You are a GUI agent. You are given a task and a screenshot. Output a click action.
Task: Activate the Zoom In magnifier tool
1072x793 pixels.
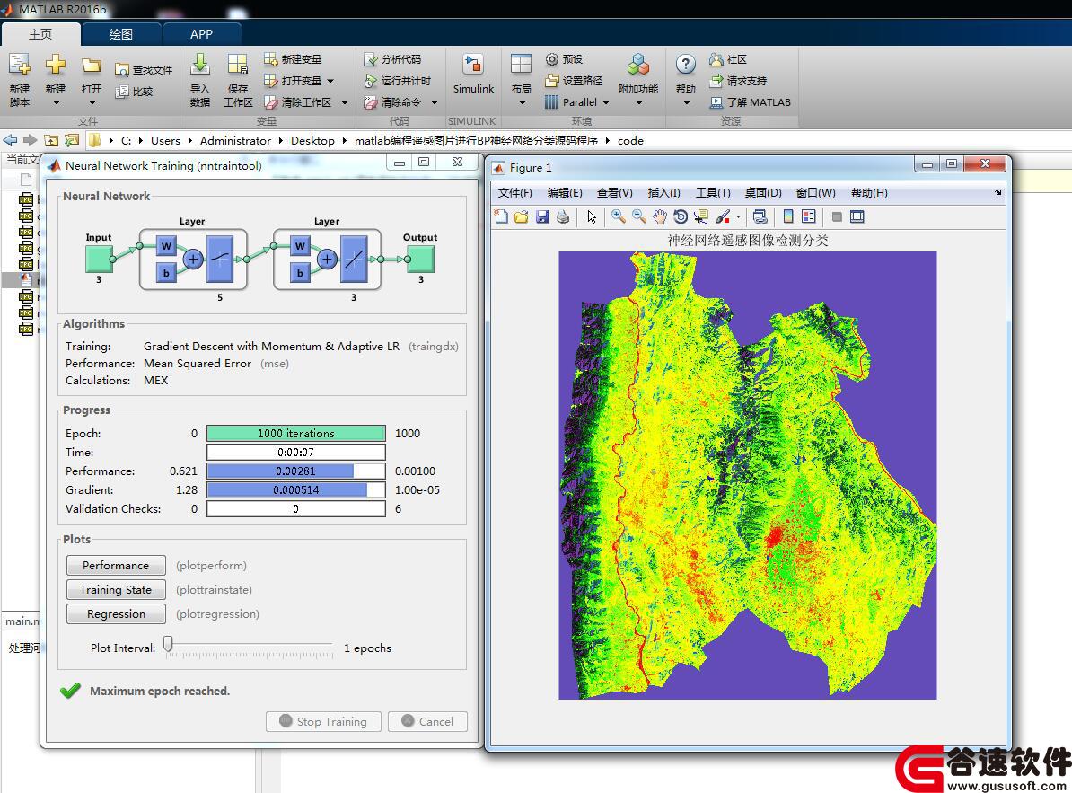click(x=619, y=216)
